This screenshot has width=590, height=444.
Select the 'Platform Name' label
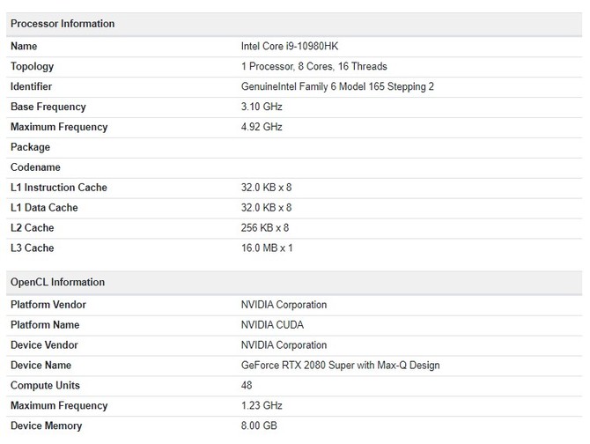click(x=45, y=325)
